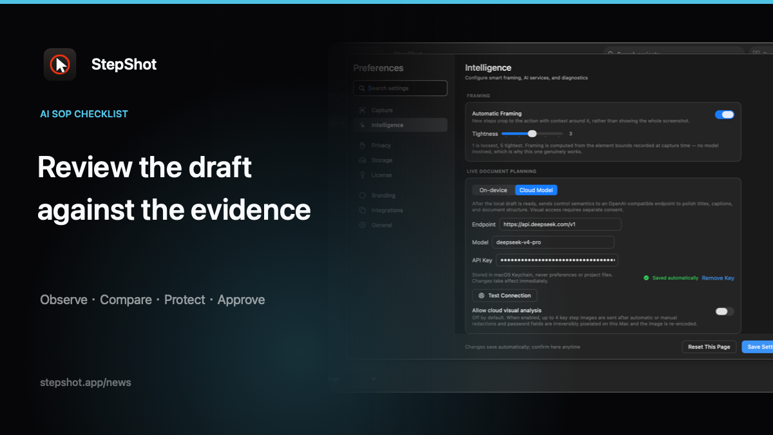Select the Capture icon in Preferences sidebar
This screenshot has height=435, width=773.
363,110
